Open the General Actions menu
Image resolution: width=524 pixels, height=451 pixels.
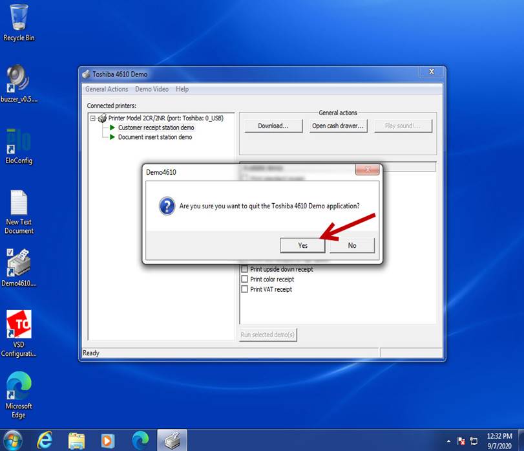click(x=107, y=89)
